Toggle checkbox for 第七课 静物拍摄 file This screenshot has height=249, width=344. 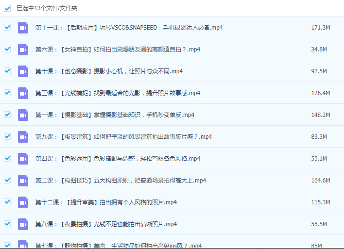[7, 245]
